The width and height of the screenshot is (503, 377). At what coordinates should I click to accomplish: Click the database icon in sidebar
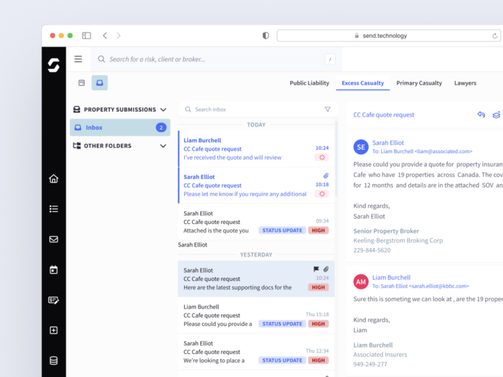click(x=54, y=361)
